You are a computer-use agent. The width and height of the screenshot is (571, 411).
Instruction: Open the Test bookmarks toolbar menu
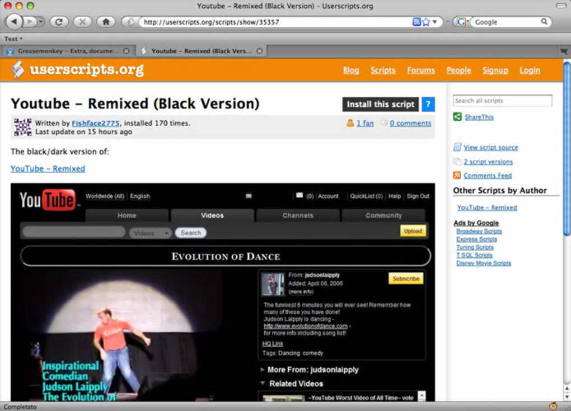[x=13, y=39]
